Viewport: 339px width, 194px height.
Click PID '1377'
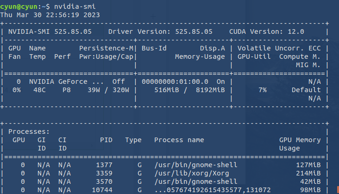[x=104, y=165]
